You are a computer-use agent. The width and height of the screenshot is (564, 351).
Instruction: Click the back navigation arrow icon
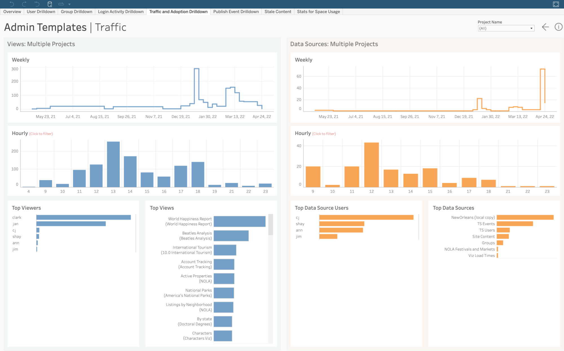pos(545,27)
